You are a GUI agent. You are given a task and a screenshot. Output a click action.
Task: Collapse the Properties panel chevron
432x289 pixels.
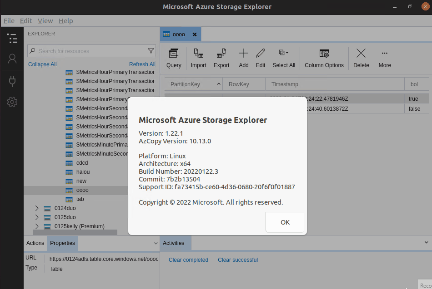pyautogui.click(x=156, y=243)
